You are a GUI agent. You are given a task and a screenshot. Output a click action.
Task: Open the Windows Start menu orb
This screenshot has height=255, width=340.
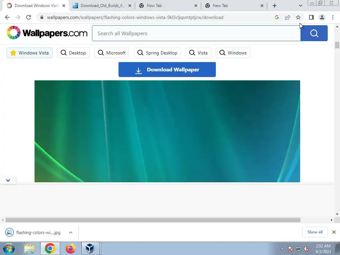tap(9, 248)
